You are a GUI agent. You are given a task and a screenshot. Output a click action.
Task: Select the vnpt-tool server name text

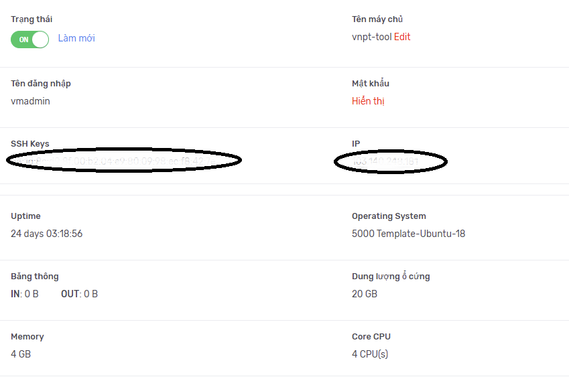pos(372,37)
